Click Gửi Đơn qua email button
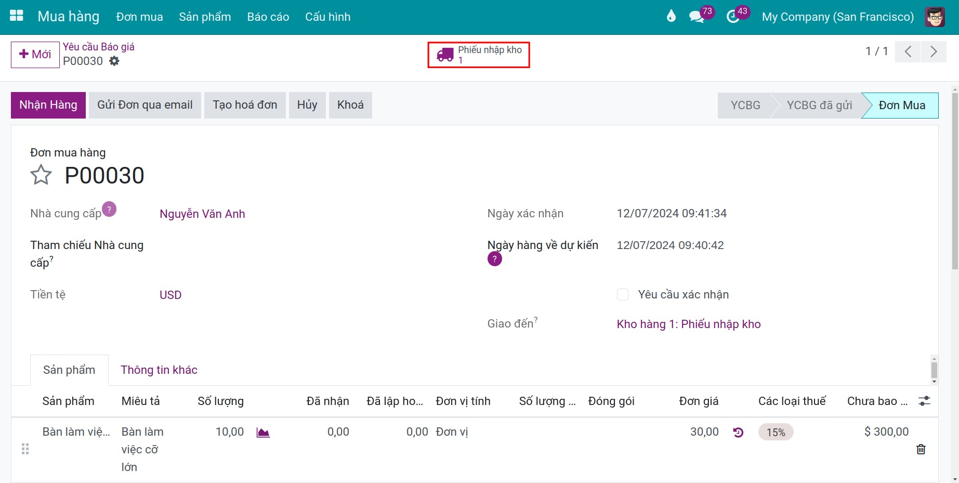This screenshot has height=483, width=959. coord(145,105)
